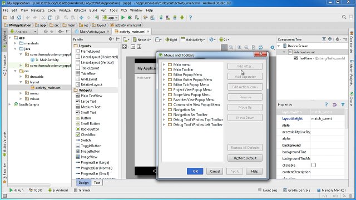Open the Gradle Console tool window

(296, 190)
